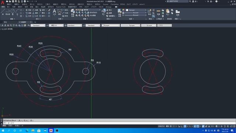Screen dimensions: 236x133
Task: Open the Standard table style dropdown in toolbar
Action: pos(74,25)
